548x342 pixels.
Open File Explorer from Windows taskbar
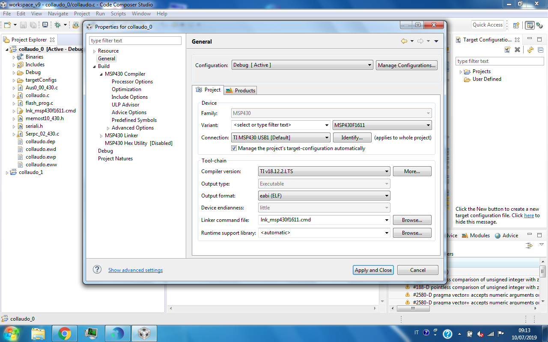pos(38,333)
